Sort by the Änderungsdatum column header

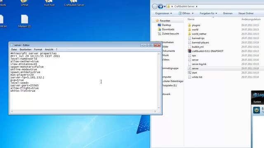click(x=251, y=19)
